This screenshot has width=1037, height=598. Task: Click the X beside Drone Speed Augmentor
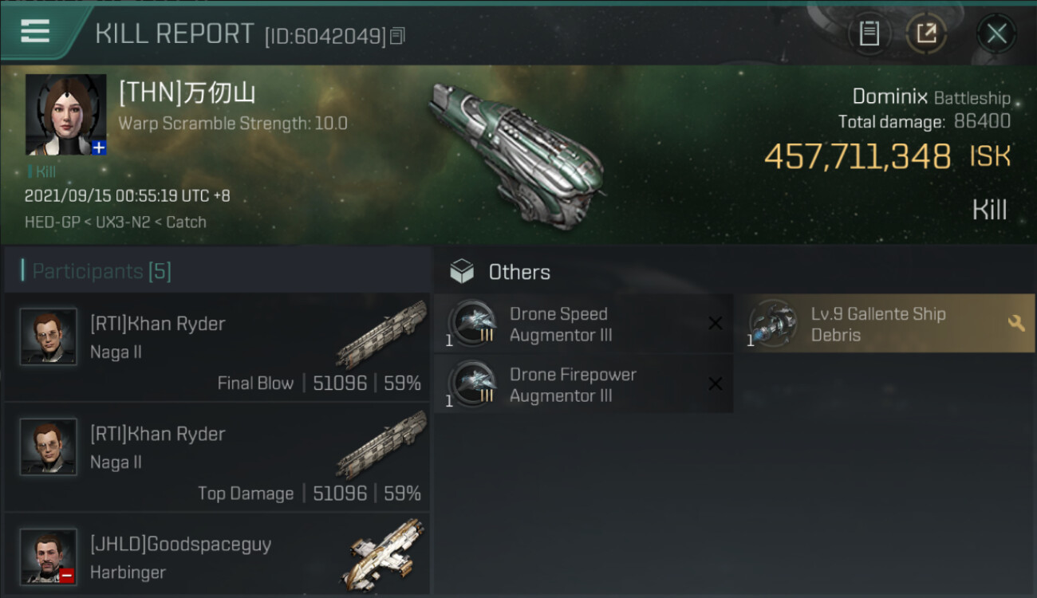[x=716, y=323]
